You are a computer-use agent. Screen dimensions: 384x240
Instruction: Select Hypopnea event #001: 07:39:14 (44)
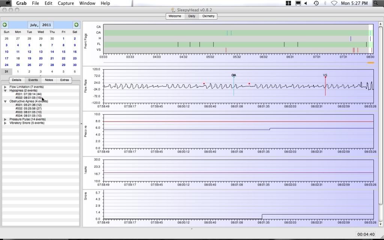point(28,94)
